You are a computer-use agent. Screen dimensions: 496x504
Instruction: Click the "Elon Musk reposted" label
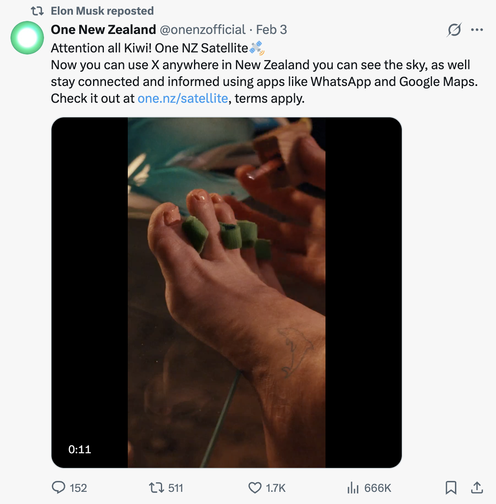(x=102, y=11)
